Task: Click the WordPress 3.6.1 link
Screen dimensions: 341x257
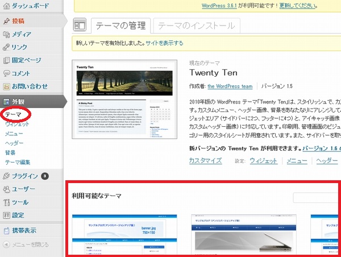Action: click(219, 6)
